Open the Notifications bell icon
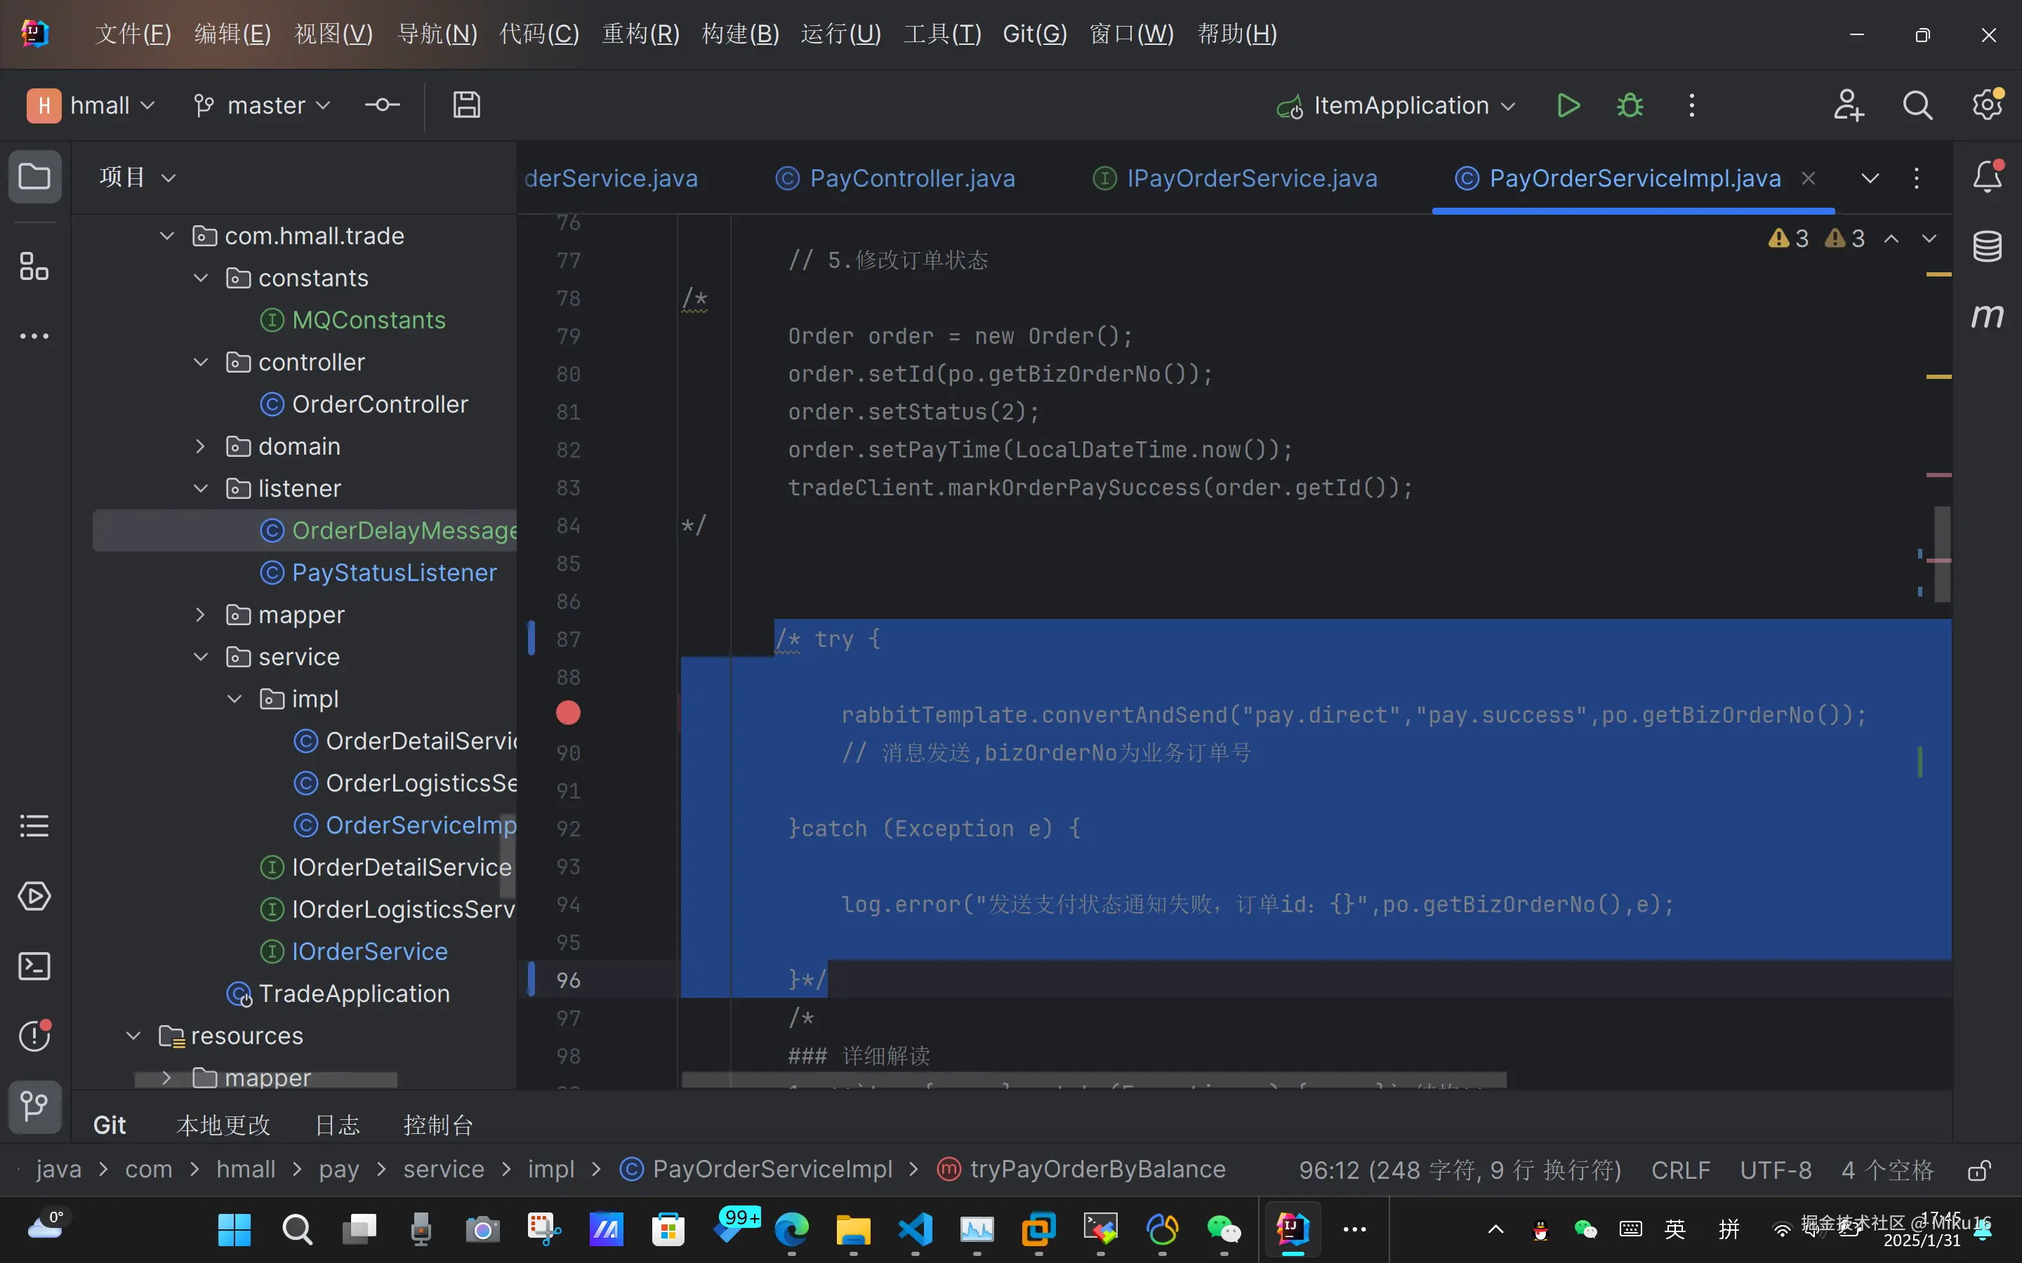Viewport: 2022px width, 1263px height. [x=1987, y=177]
